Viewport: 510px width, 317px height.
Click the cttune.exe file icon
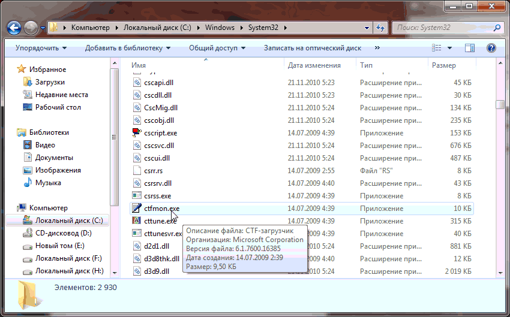click(x=137, y=221)
